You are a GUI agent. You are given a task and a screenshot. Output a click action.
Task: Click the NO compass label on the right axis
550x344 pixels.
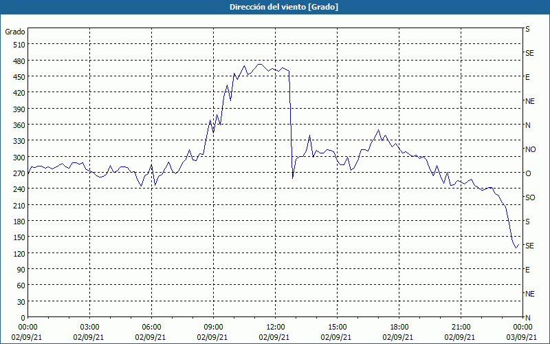click(x=530, y=149)
